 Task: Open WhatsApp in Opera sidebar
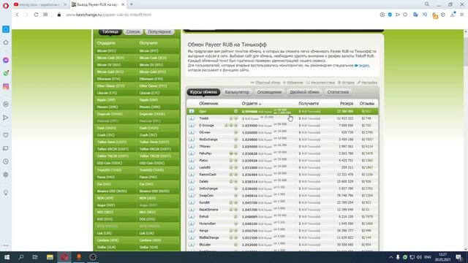(6, 73)
